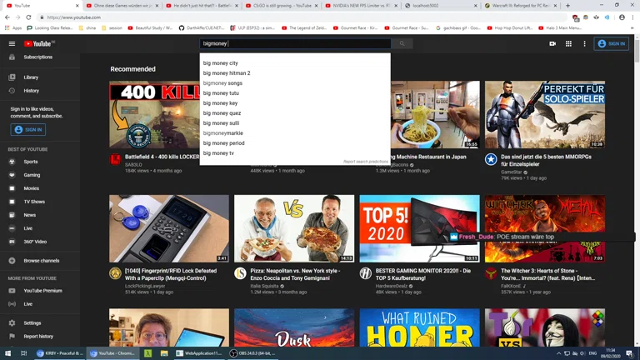Open the three-dot settings menu in header
Screen dimensions: 640x360
(584, 43)
